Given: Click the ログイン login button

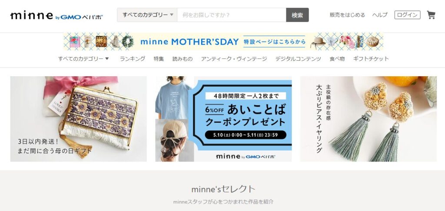Looking at the screenshot, I should [x=407, y=15].
